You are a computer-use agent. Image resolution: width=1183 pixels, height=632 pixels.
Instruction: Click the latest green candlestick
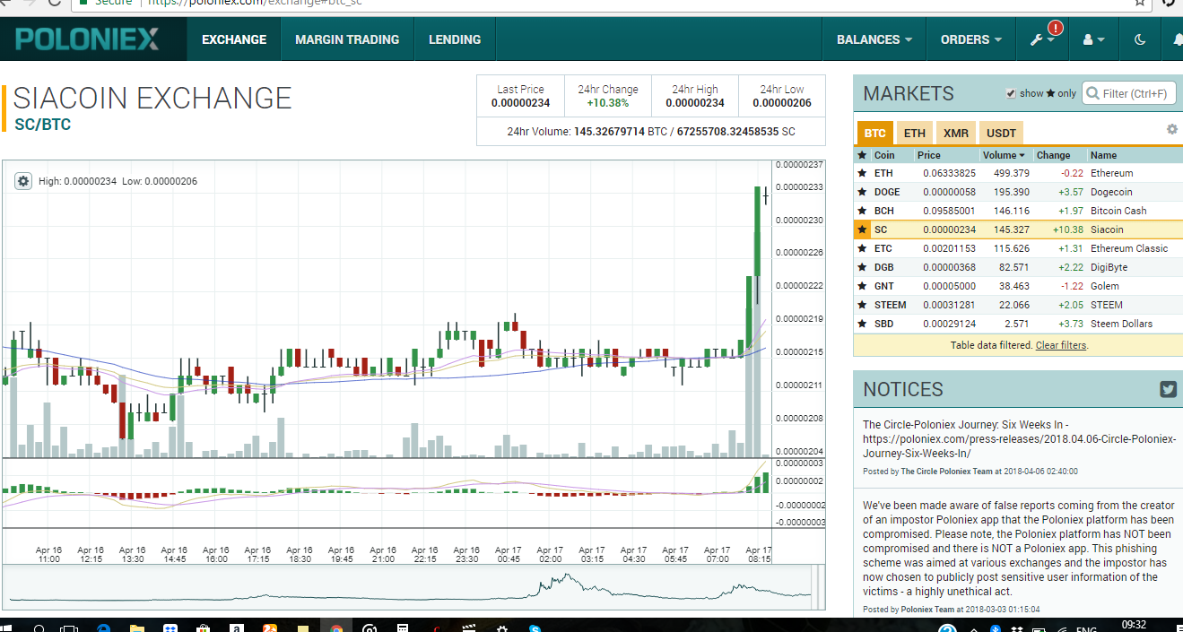(758, 231)
